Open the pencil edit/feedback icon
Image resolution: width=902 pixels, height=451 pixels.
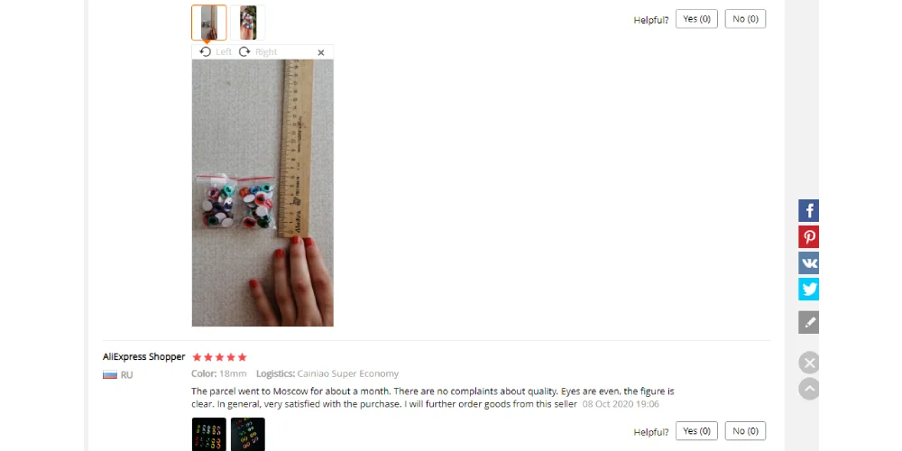click(808, 322)
